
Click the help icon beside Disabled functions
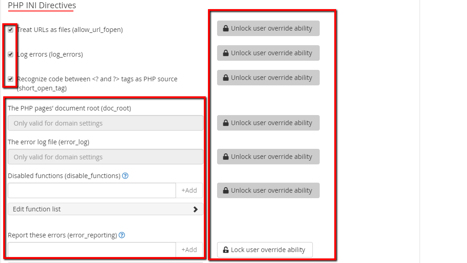pyautogui.click(x=125, y=176)
